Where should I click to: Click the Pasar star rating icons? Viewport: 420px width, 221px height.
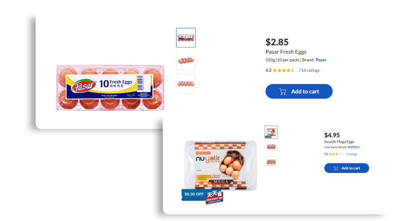tap(284, 70)
